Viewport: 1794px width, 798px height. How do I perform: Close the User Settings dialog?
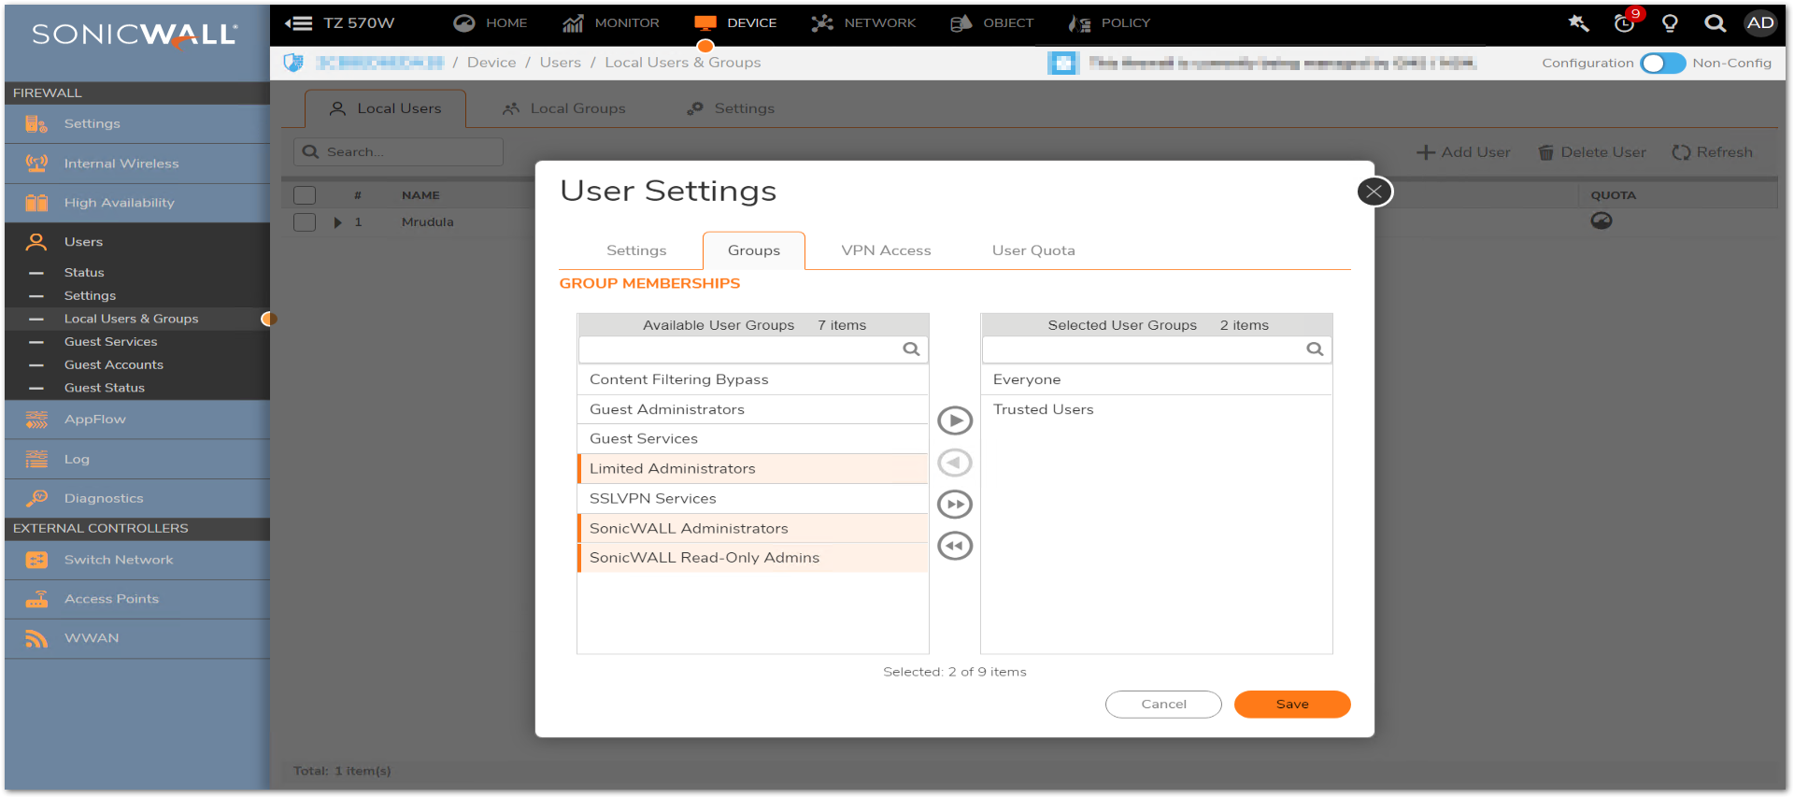pos(1374,192)
